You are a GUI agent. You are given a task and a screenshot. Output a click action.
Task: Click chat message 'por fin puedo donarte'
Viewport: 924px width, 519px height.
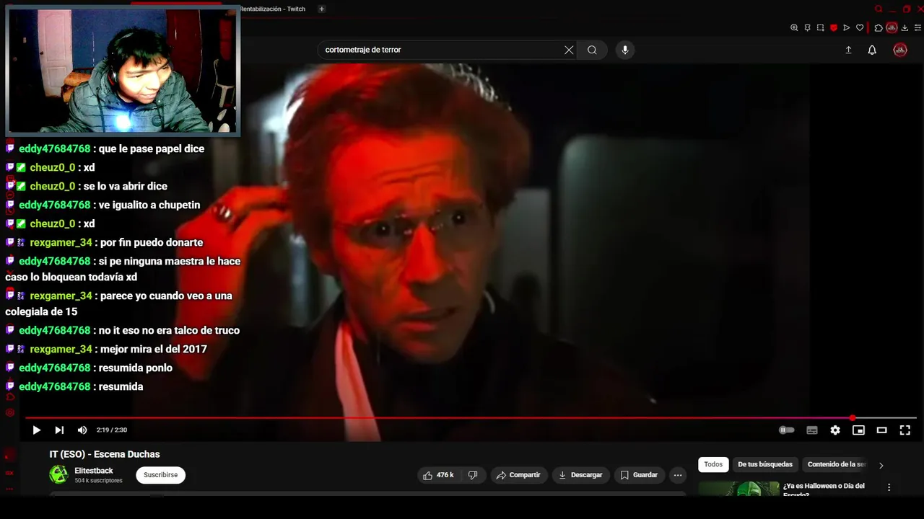point(152,242)
